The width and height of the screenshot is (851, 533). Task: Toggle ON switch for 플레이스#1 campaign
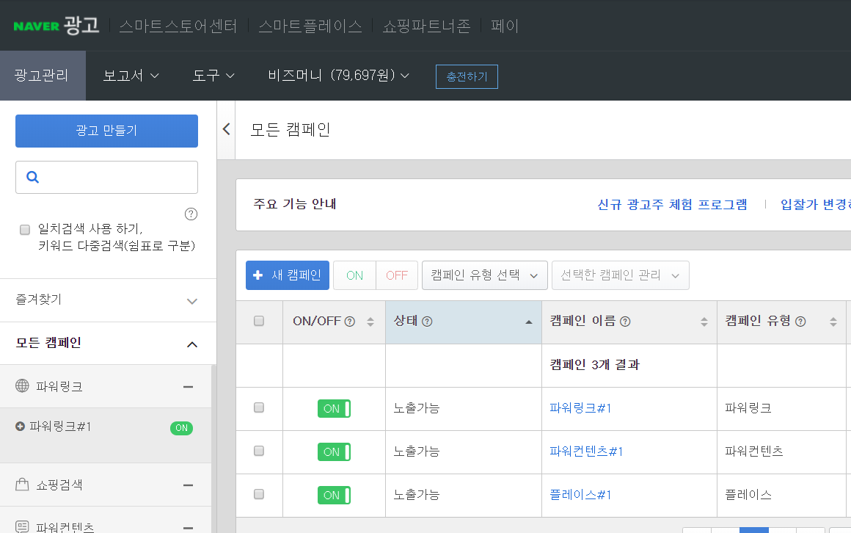(x=334, y=495)
